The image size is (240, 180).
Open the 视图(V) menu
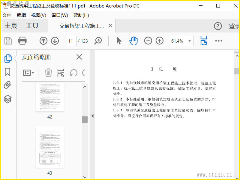[39, 15]
